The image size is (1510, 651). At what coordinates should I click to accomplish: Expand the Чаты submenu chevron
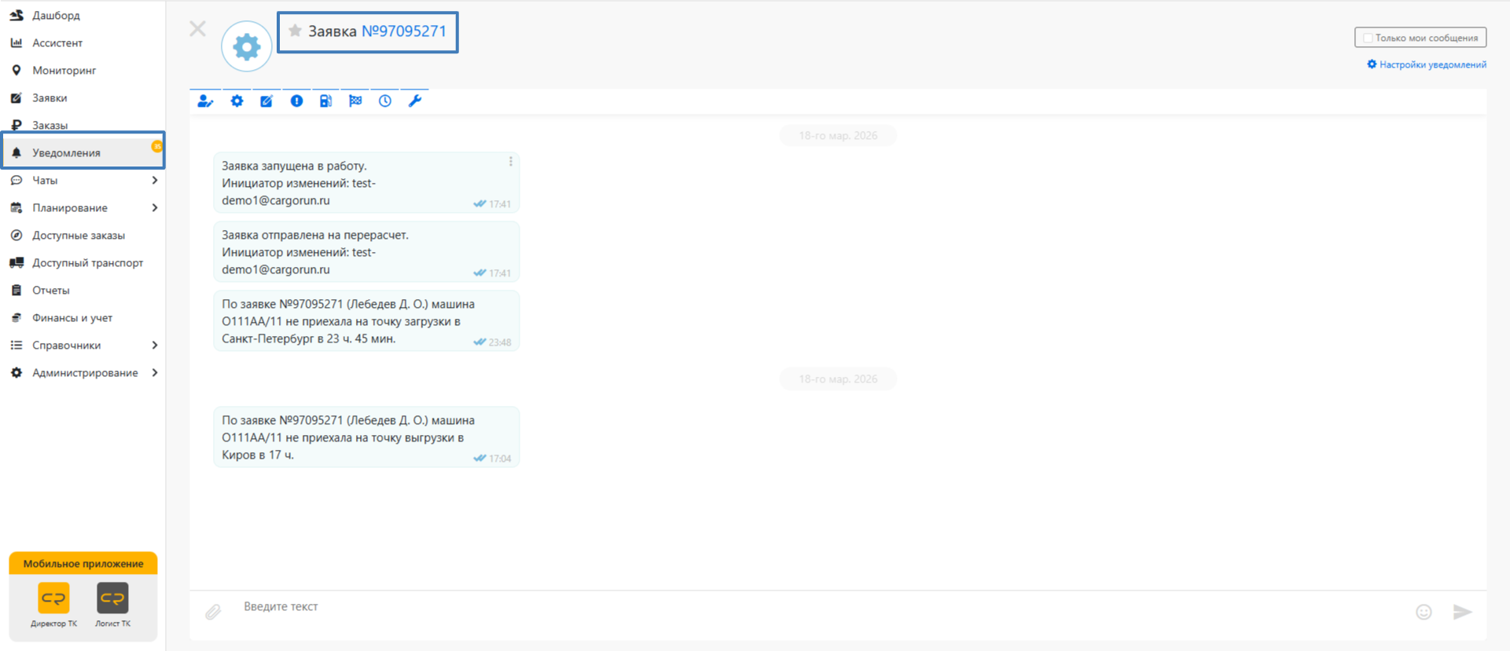coord(154,180)
